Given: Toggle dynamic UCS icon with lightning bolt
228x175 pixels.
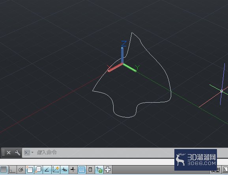Looking at the screenshot, I should 56,169.
